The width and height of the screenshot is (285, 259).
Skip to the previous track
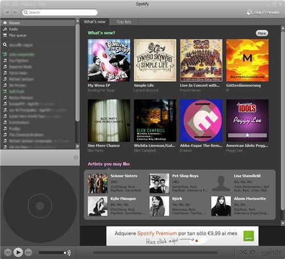8,253
